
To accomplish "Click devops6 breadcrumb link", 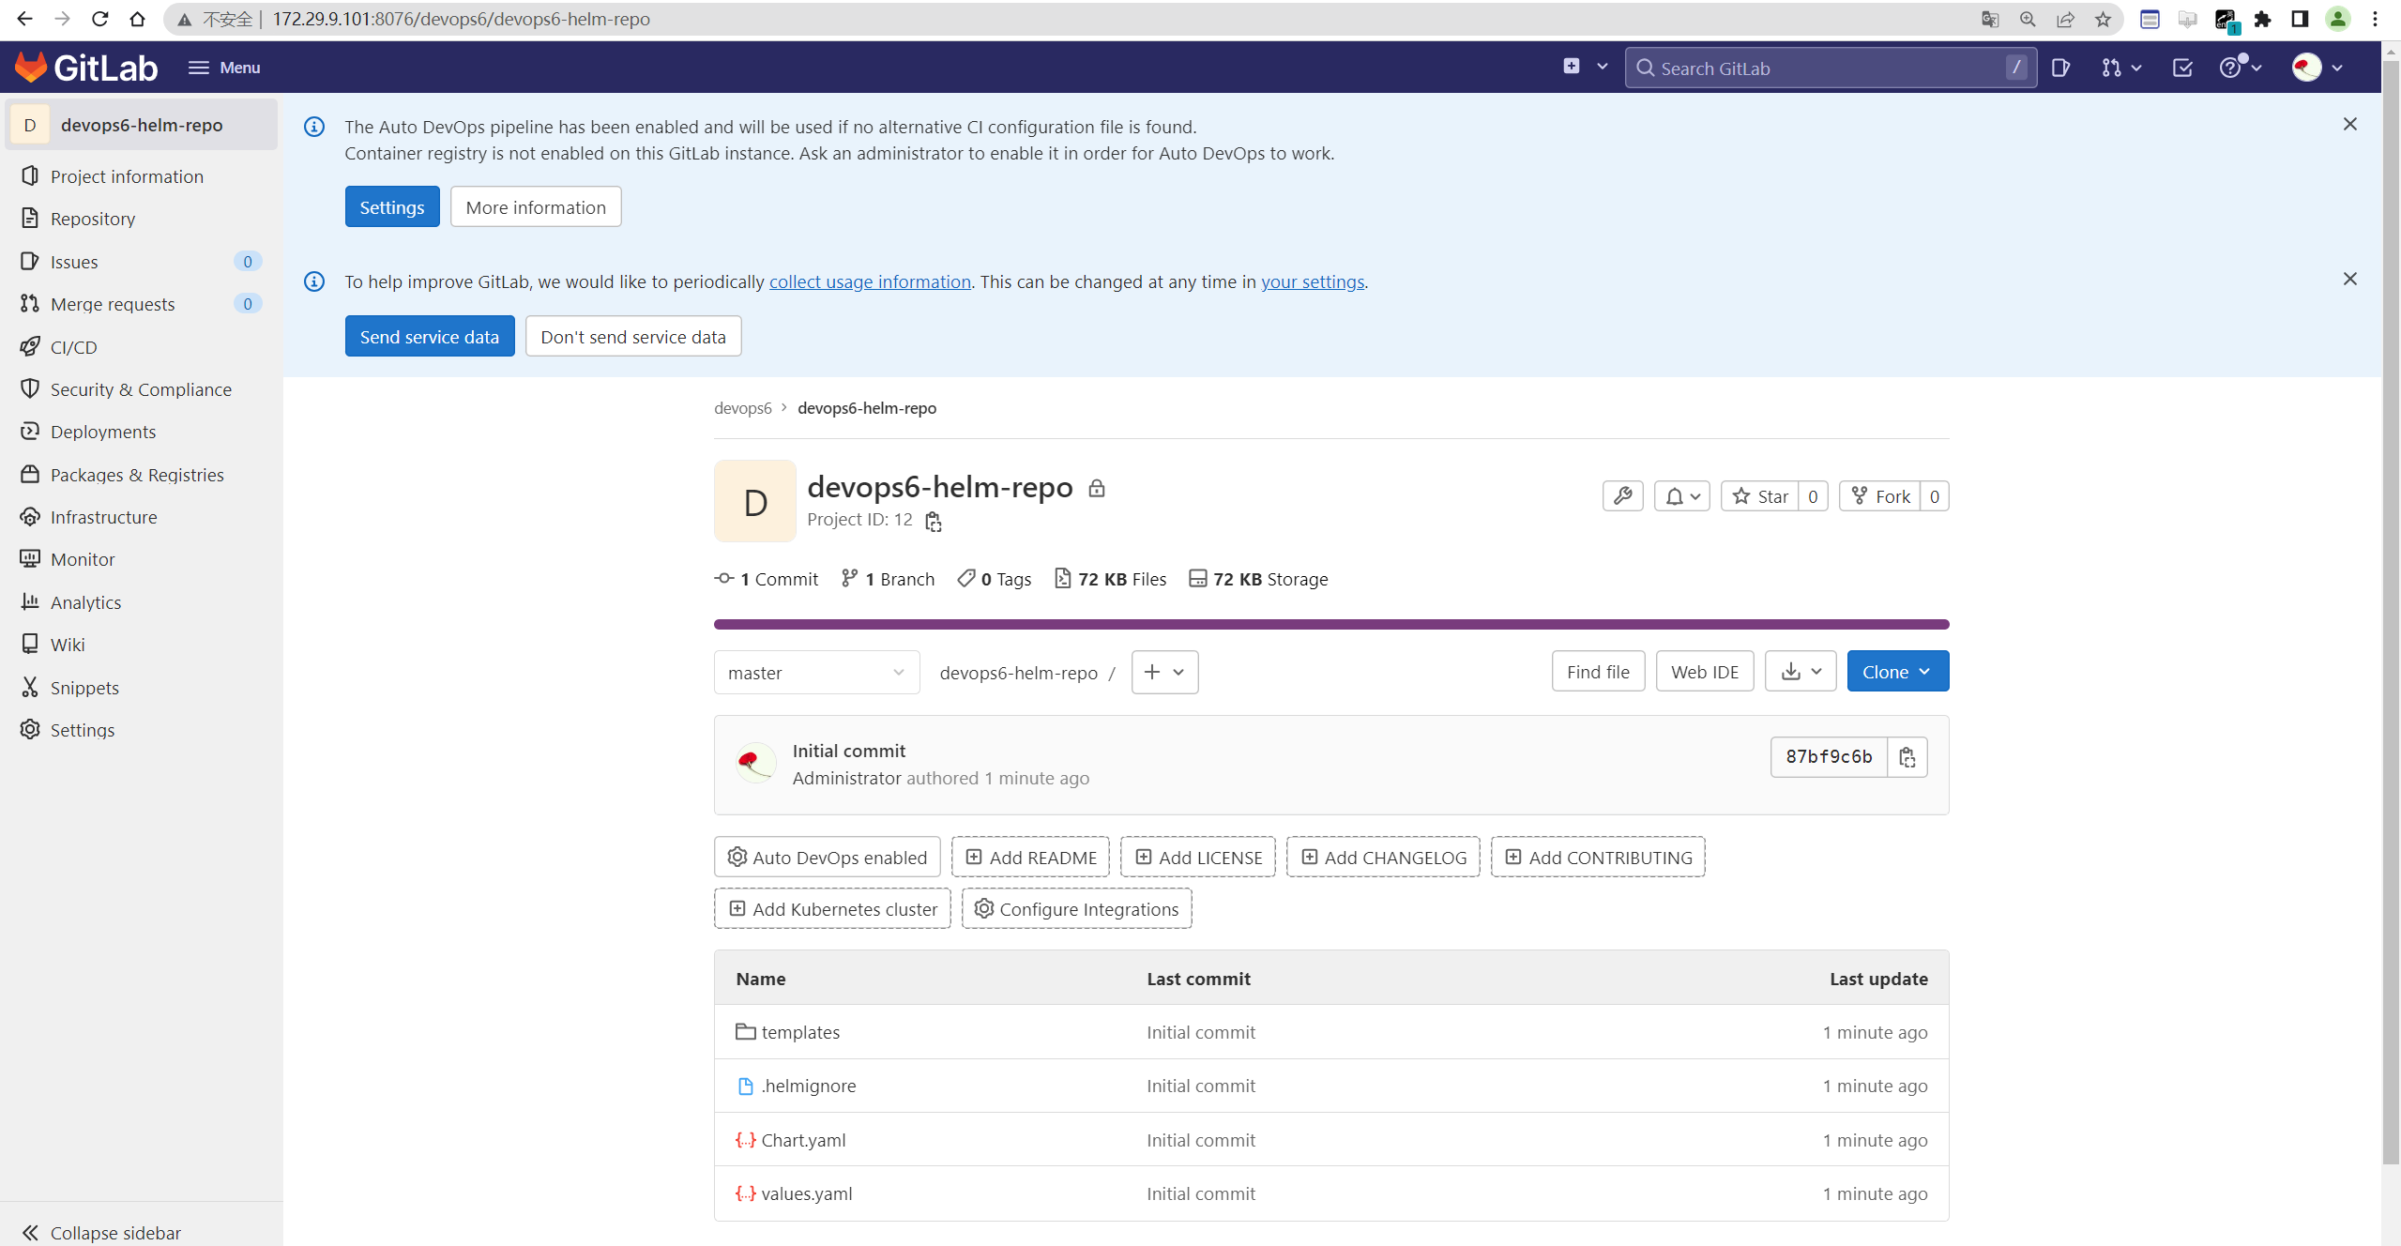I will [x=742, y=407].
